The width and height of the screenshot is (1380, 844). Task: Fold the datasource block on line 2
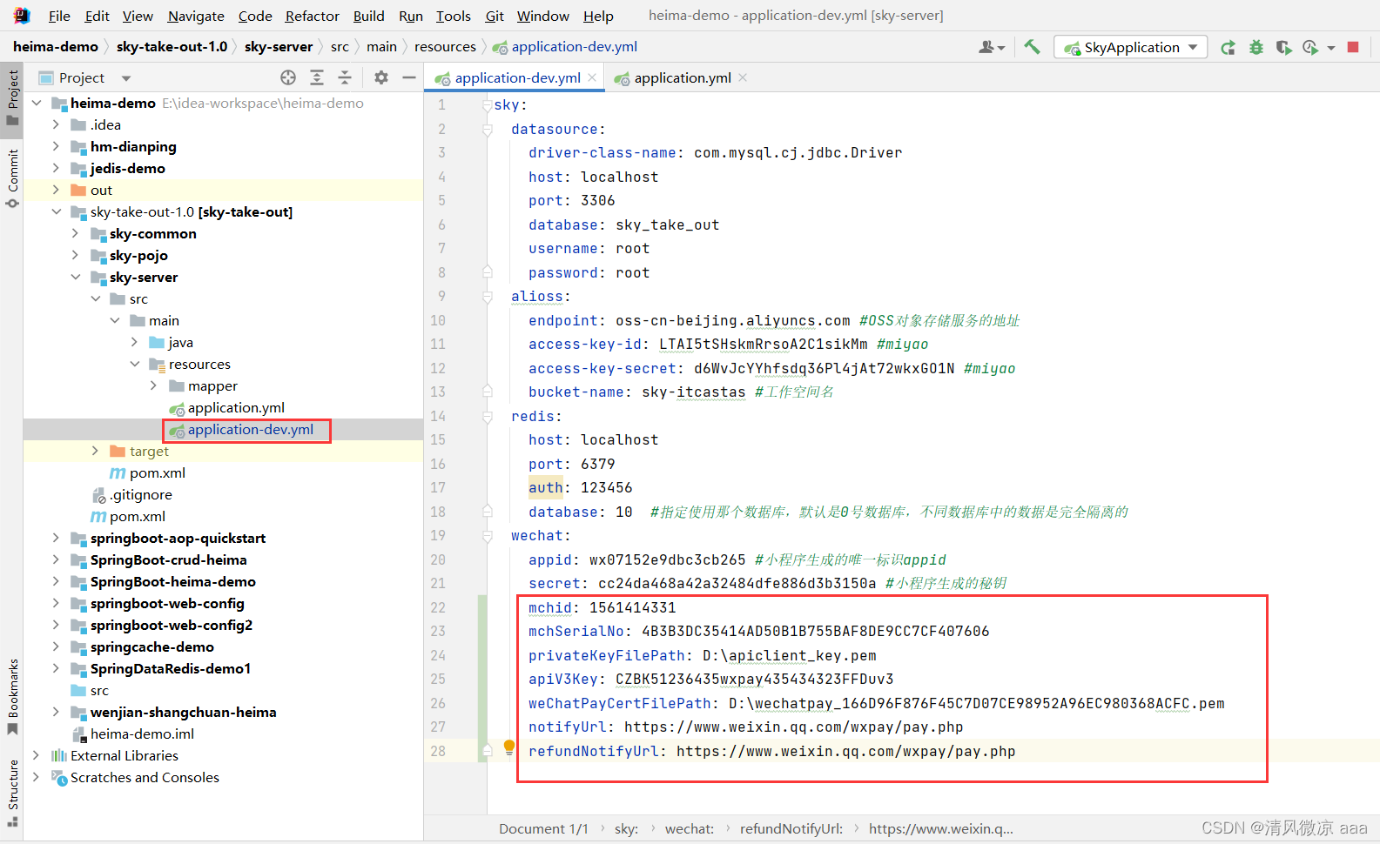click(488, 130)
